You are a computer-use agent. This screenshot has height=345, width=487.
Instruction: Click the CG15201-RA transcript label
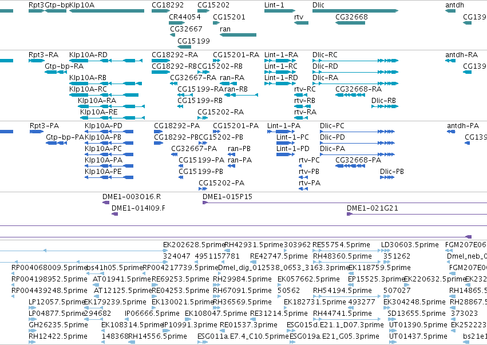[x=236, y=55]
